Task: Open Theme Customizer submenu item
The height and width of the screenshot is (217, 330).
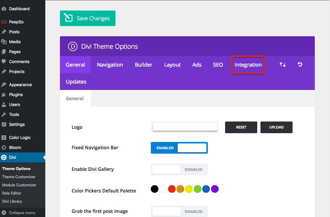Action: tap(19, 177)
